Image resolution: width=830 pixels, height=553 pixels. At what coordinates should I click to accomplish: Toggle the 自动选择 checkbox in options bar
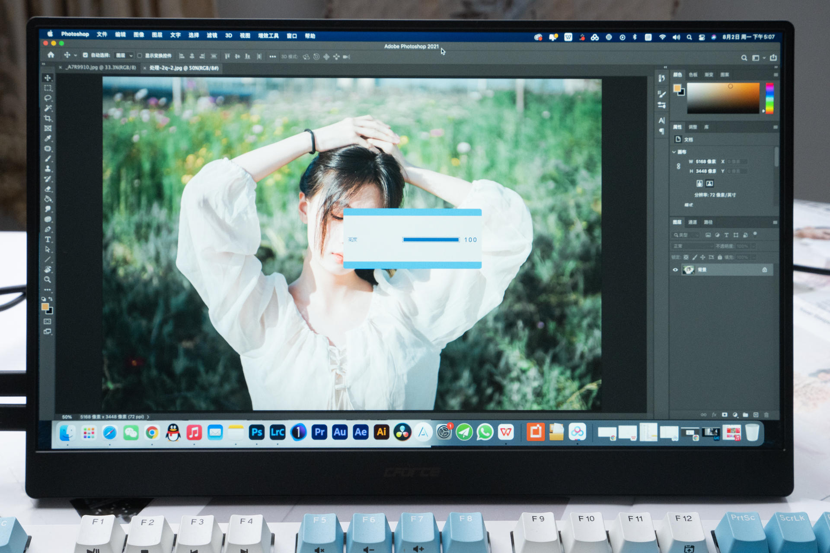click(85, 56)
